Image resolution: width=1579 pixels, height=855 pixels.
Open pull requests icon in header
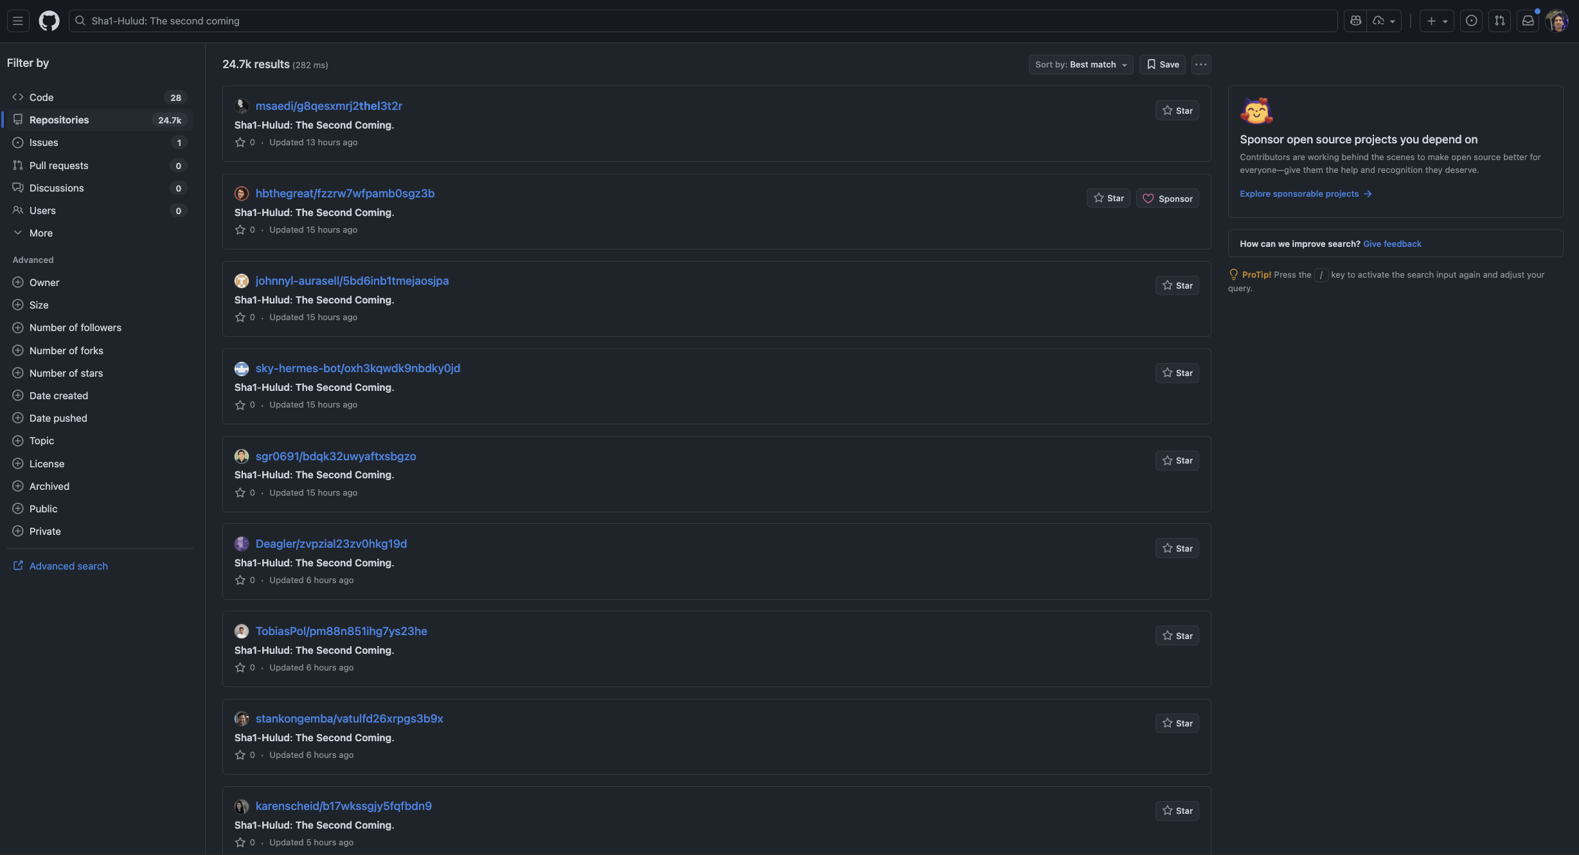[x=1499, y=21]
